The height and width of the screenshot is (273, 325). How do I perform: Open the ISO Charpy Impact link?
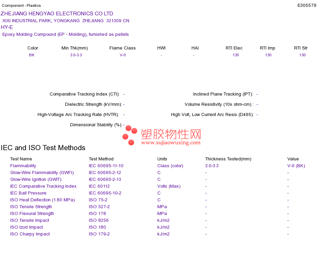coord(30,234)
